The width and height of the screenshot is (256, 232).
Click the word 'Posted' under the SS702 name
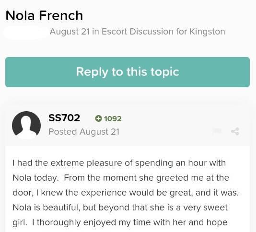(x=63, y=132)
